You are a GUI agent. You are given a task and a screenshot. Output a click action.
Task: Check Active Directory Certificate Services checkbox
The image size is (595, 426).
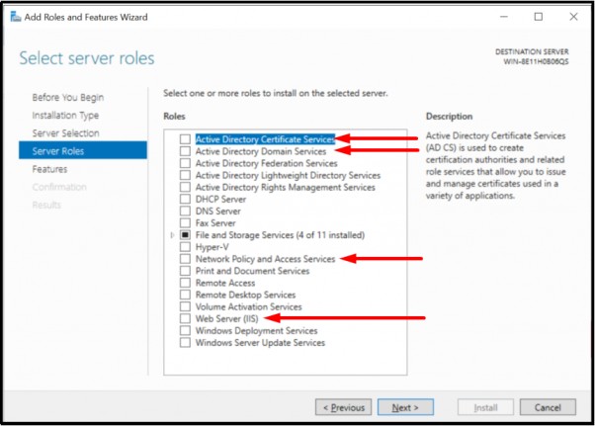point(185,139)
